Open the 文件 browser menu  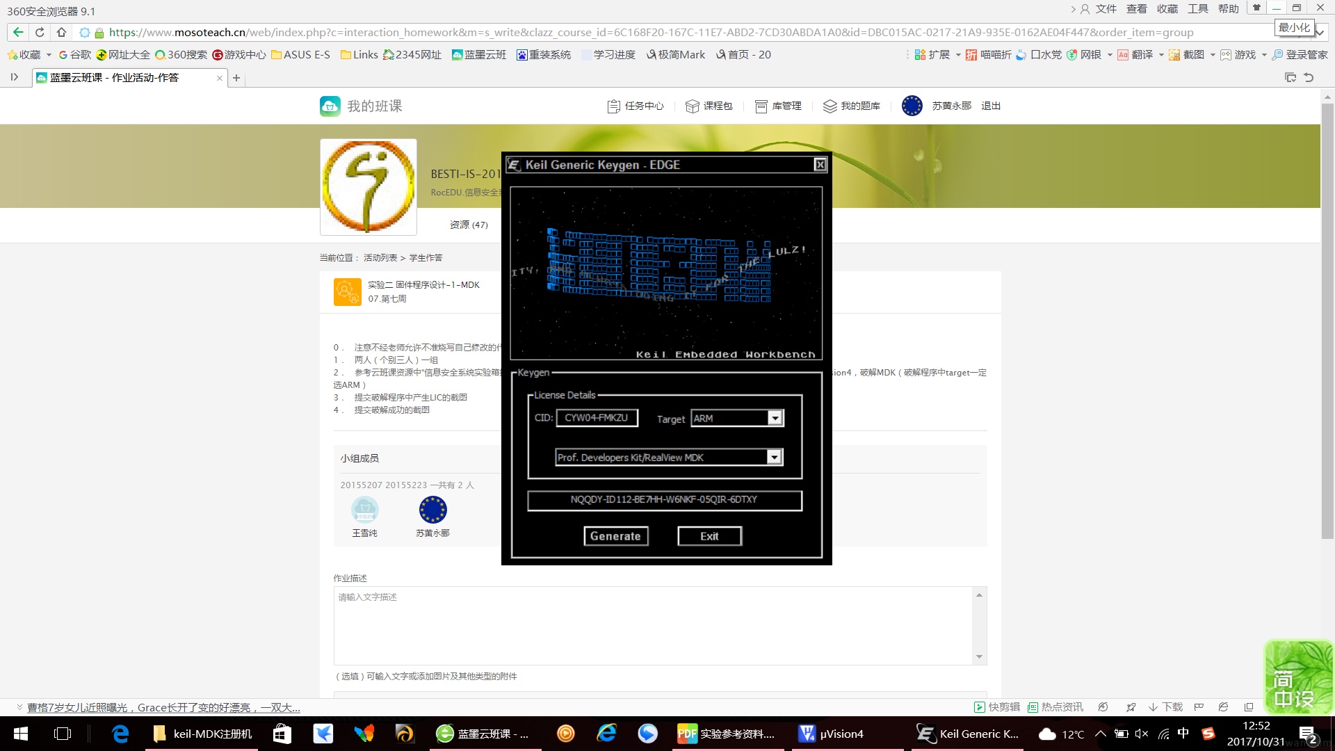[x=1106, y=9]
